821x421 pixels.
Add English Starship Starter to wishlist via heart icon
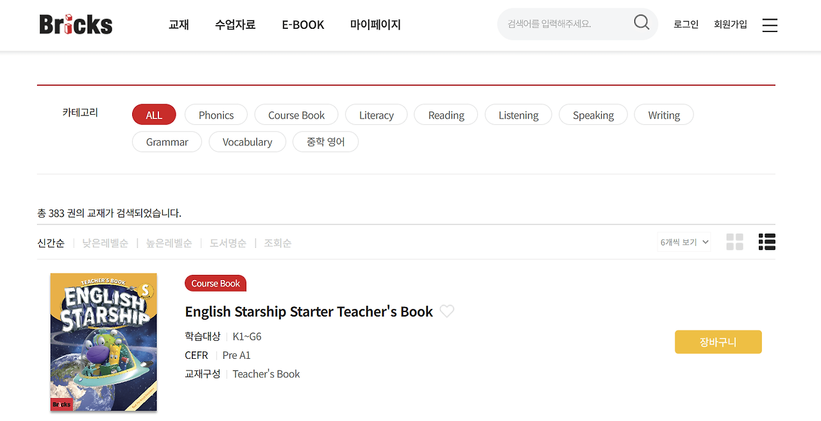[446, 311]
